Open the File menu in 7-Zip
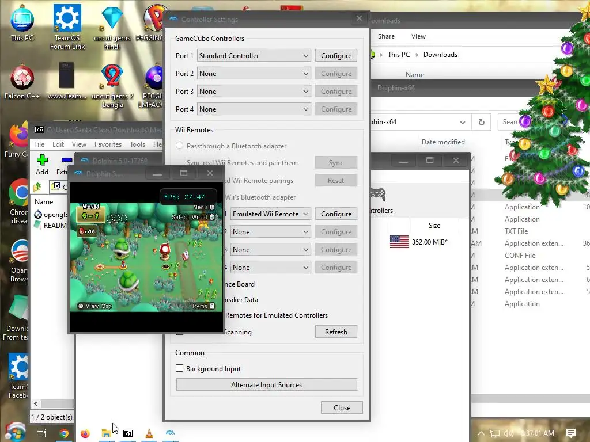Screen dimensions: 590x442 pos(39,144)
